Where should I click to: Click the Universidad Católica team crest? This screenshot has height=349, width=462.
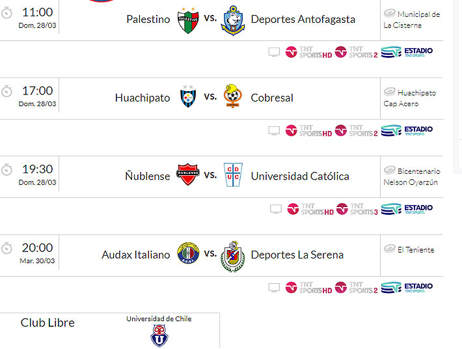pyautogui.click(x=233, y=175)
